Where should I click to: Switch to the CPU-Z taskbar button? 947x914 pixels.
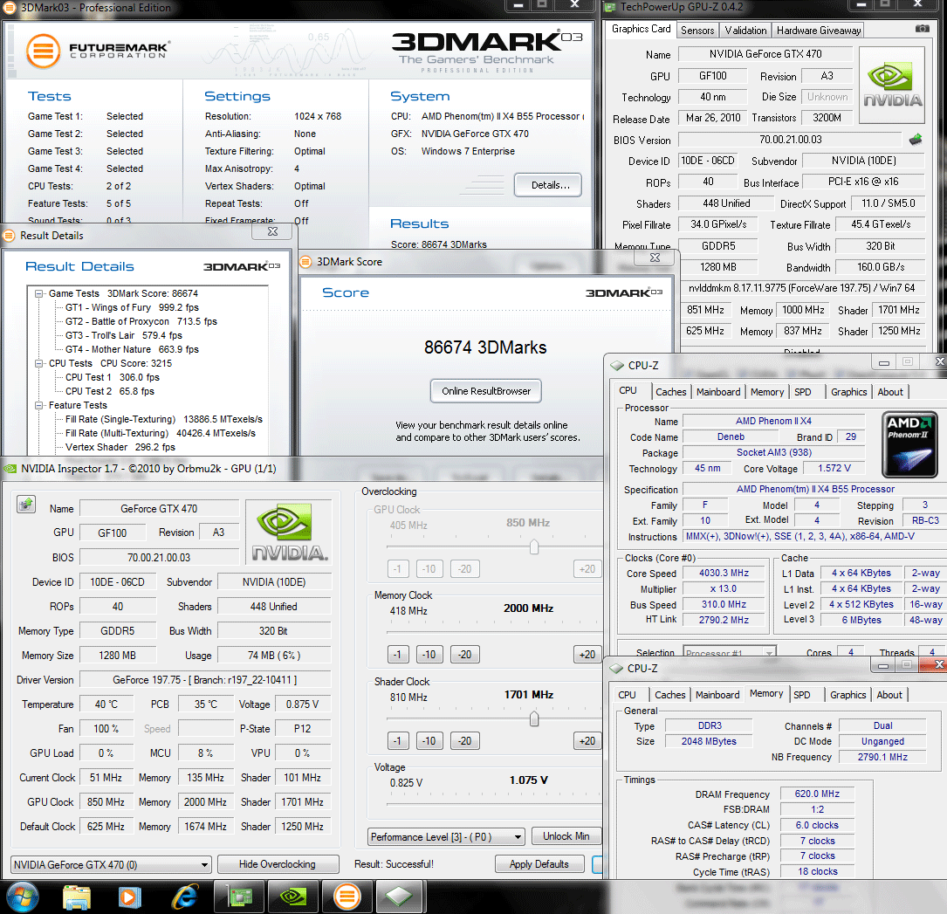400,897
